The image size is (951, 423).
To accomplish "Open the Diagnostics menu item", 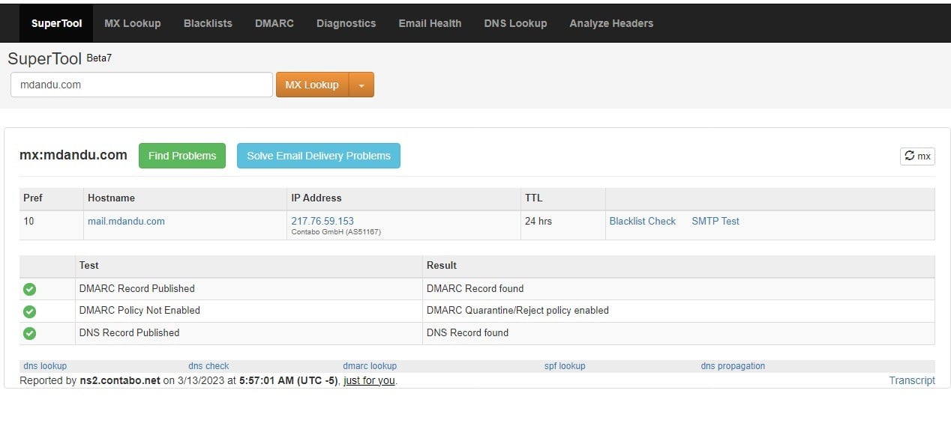I will click(346, 23).
